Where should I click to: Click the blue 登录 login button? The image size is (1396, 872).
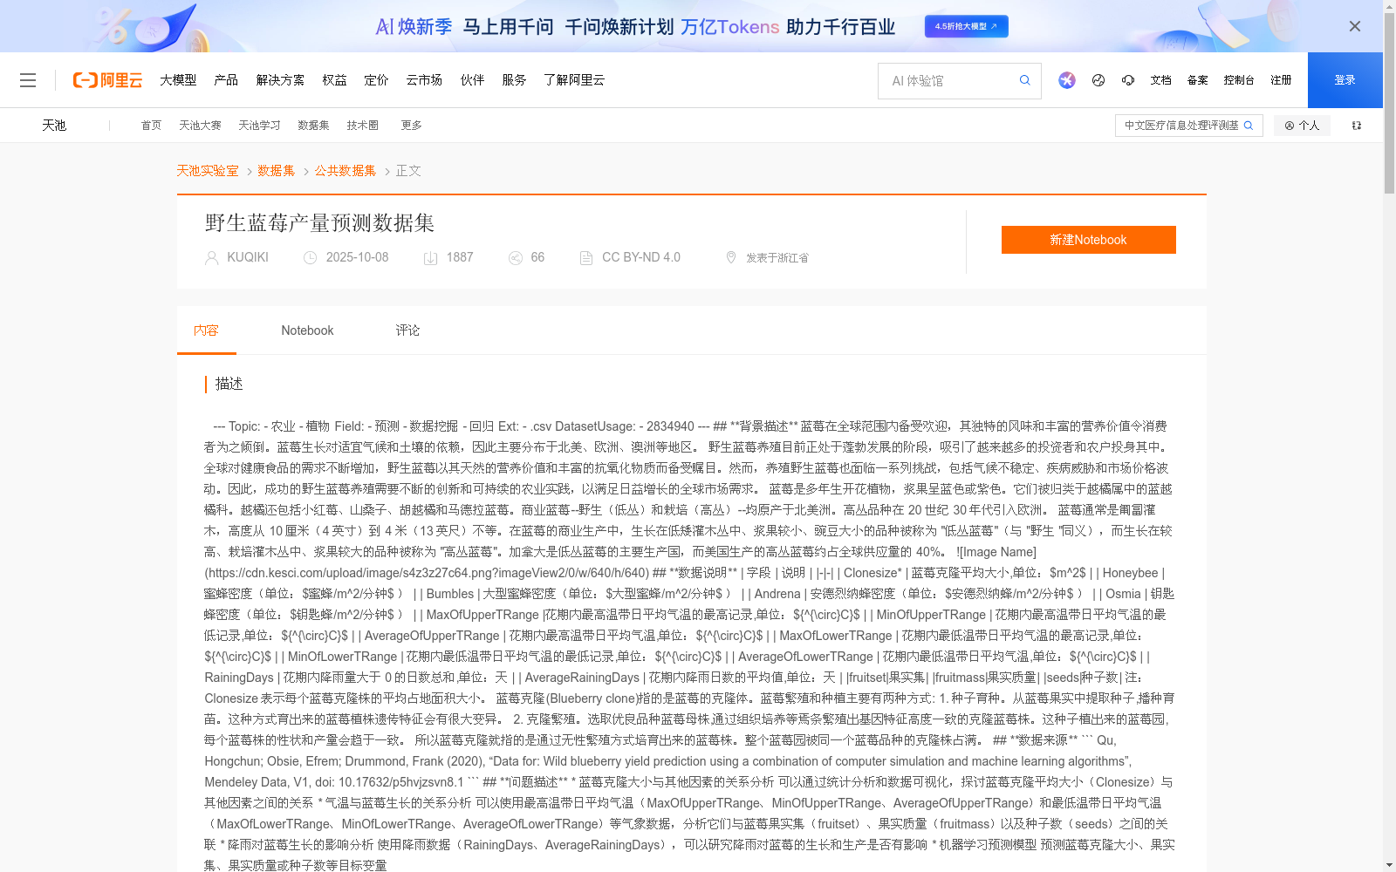coord(1345,80)
